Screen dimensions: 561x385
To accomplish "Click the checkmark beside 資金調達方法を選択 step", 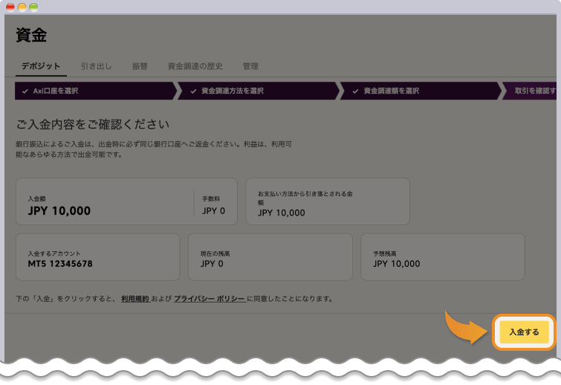I will (x=193, y=91).
